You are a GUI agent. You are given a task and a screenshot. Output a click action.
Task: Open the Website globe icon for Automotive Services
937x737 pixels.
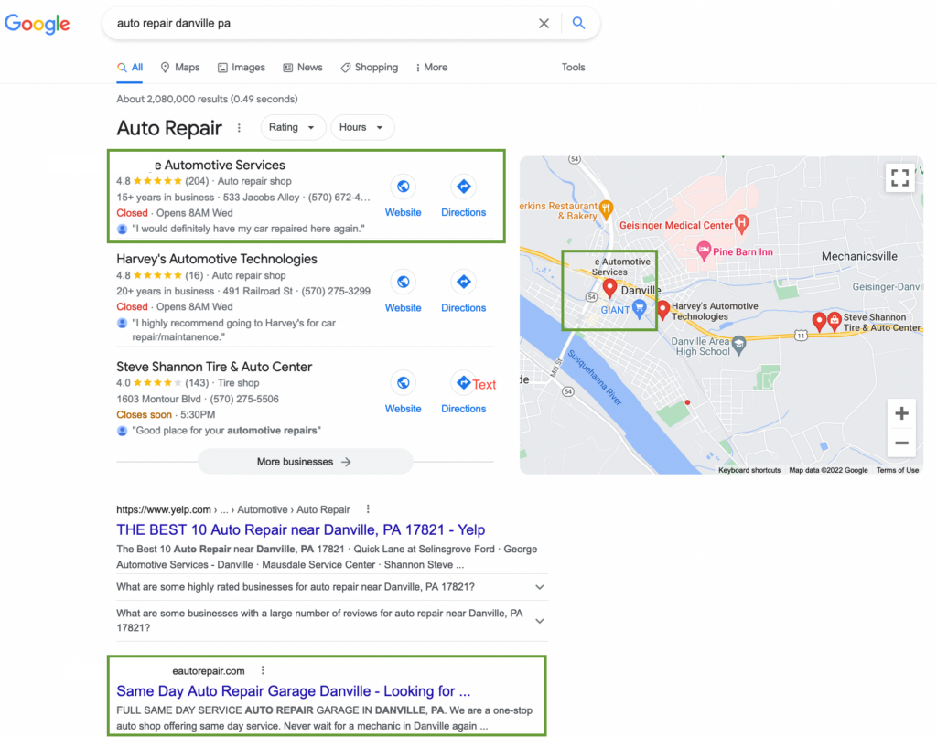[x=404, y=187]
